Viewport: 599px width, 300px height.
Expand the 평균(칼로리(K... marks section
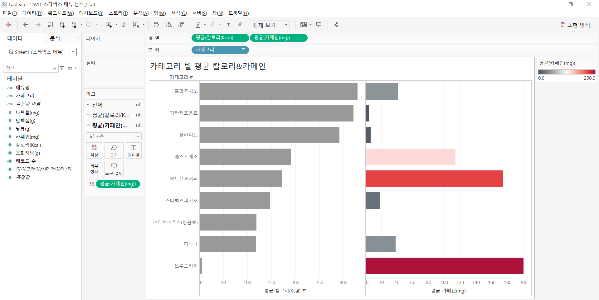[88, 115]
